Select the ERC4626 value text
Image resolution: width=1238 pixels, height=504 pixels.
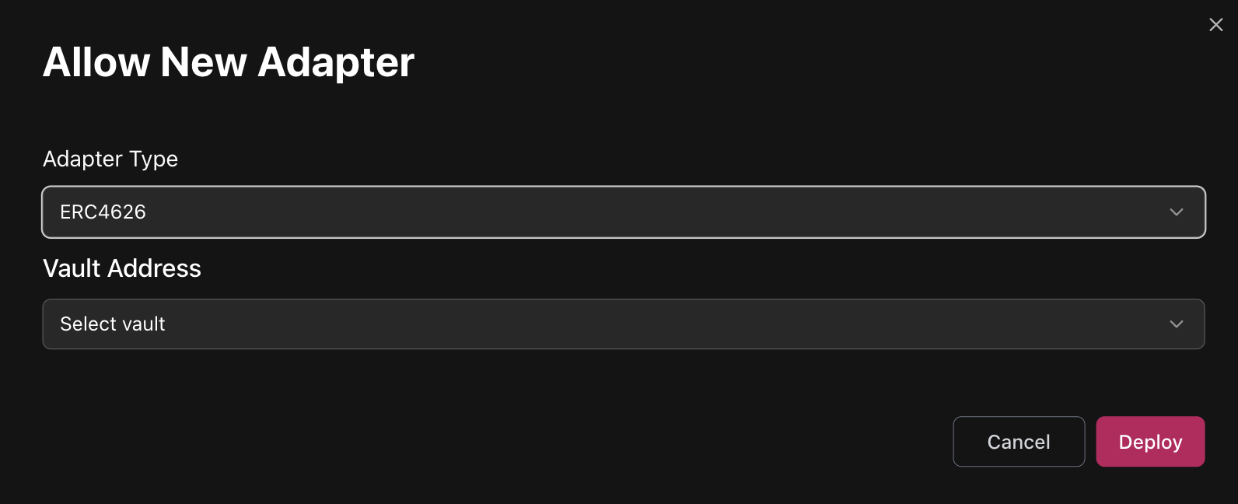103,212
